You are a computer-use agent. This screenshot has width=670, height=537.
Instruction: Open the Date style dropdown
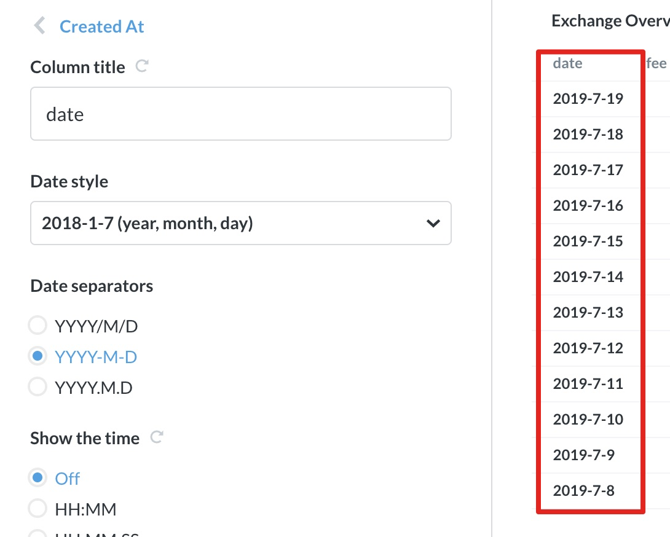(240, 223)
